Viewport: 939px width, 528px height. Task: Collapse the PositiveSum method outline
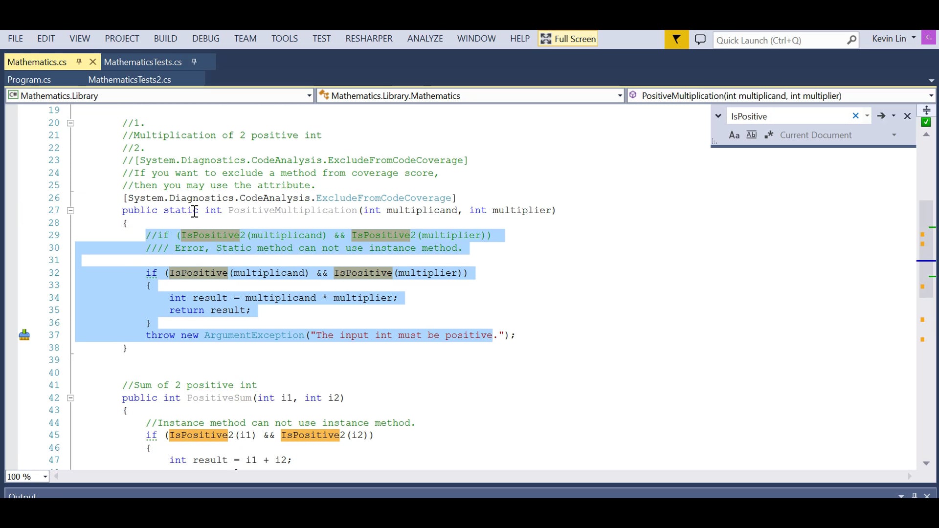pos(70,398)
